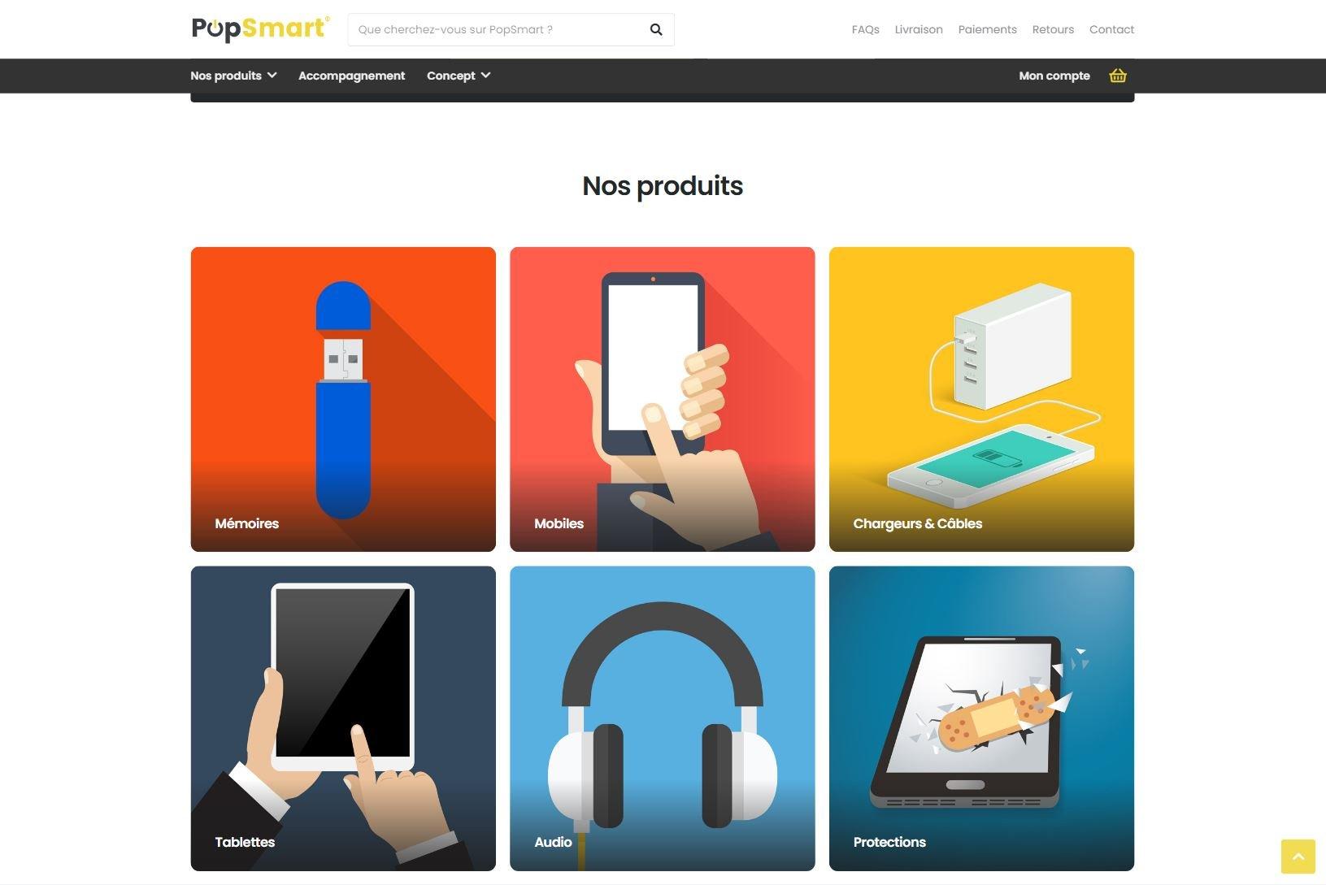This screenshot has width=1326, height=885.
Task: Visit the FAQs link
Action: point(865,29)
